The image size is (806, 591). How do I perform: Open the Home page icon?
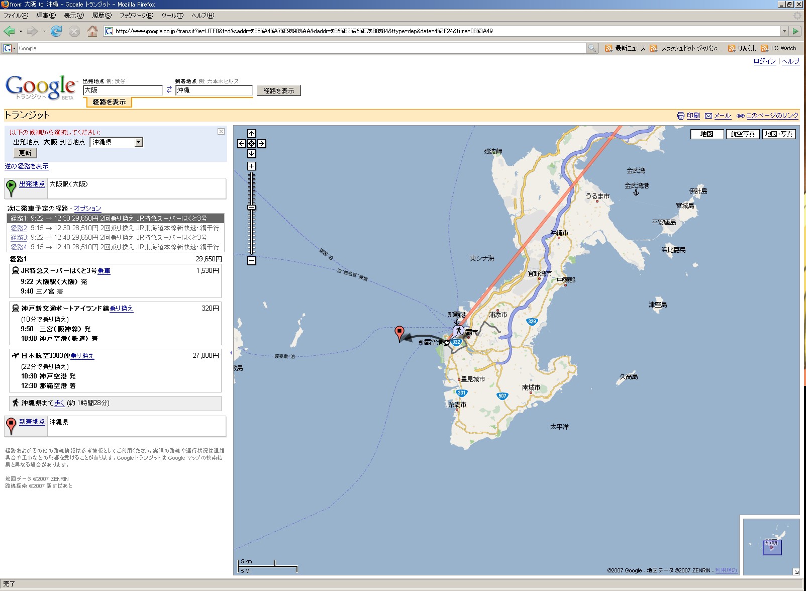tap(92, 31)
